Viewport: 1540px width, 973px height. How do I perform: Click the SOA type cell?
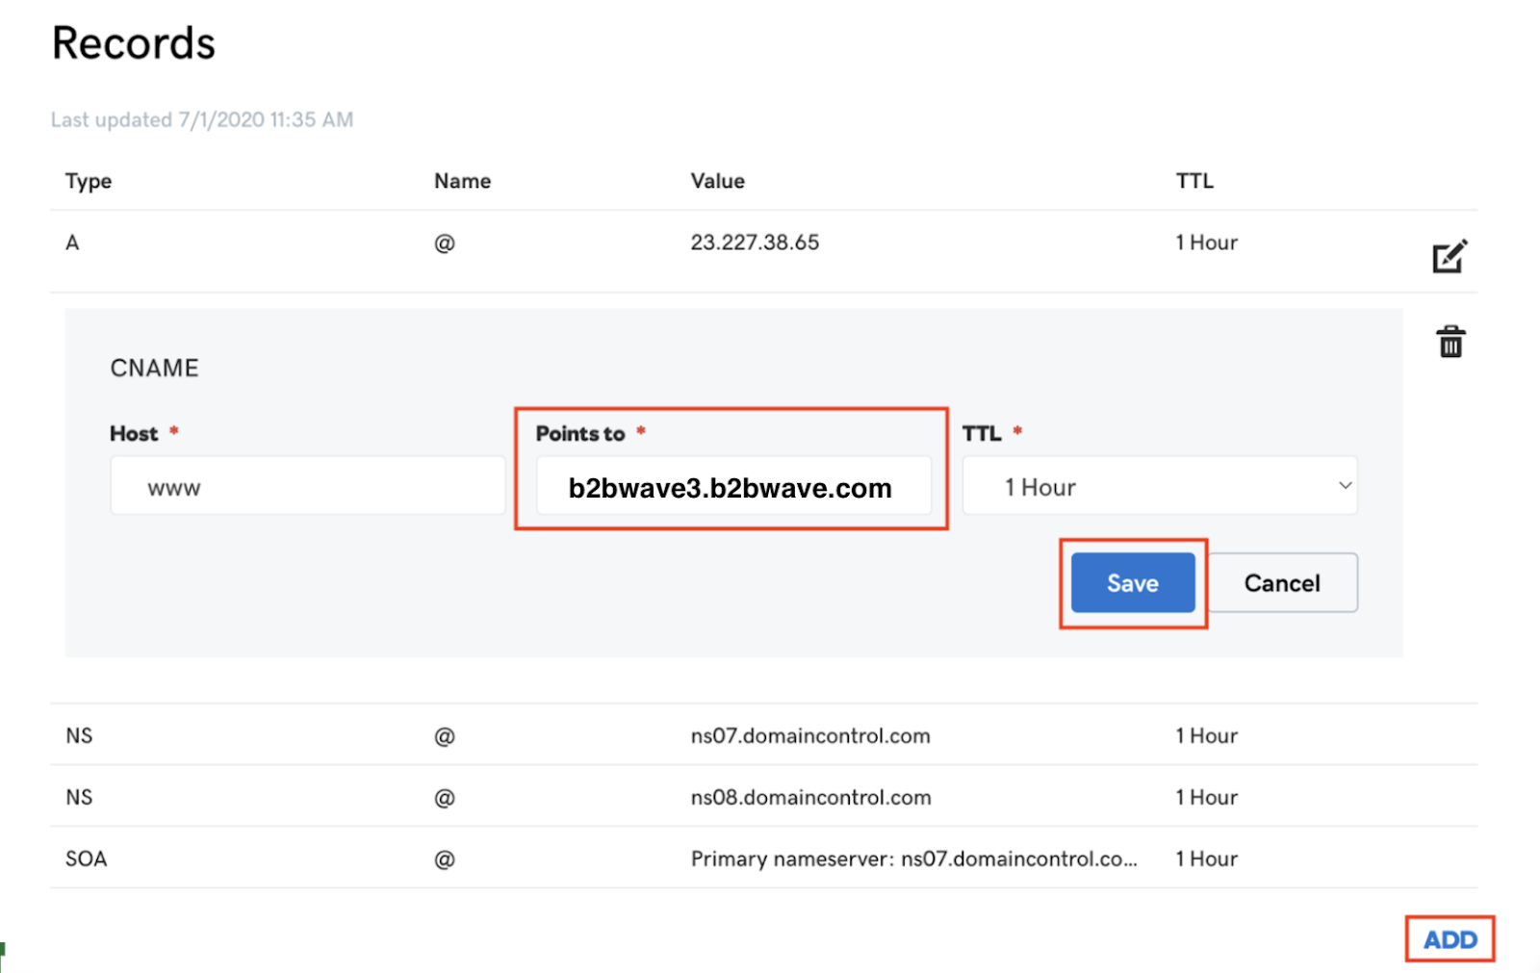pos(86,859)
